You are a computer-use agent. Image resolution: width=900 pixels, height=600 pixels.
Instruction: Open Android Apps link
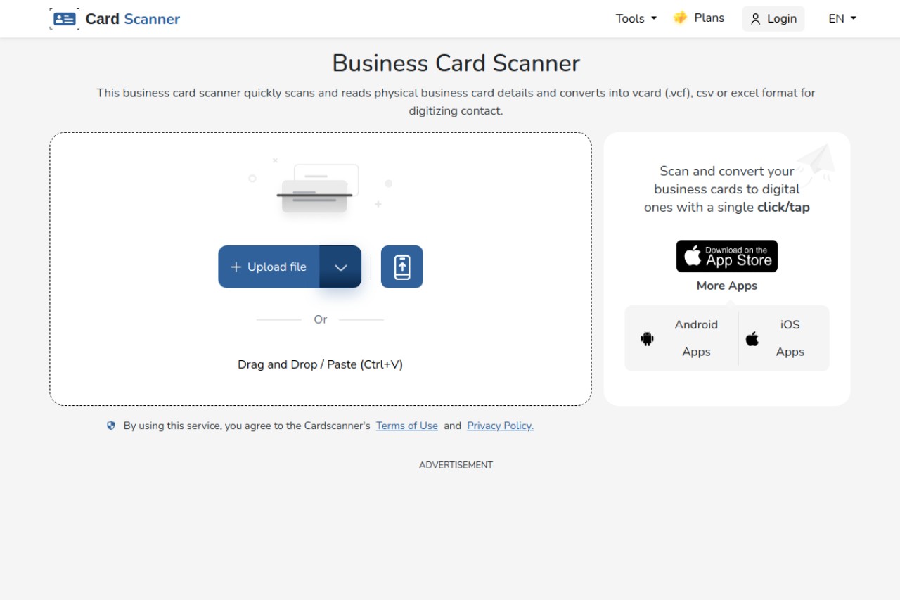pyautogui.click(x=681, y=338)
